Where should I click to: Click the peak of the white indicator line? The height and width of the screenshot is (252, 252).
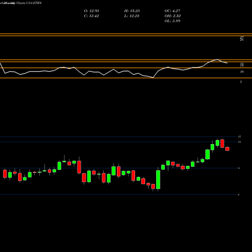click(x=217, y=59)
